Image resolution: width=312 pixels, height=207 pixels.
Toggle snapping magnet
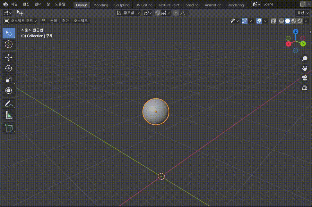coord(158,13)
